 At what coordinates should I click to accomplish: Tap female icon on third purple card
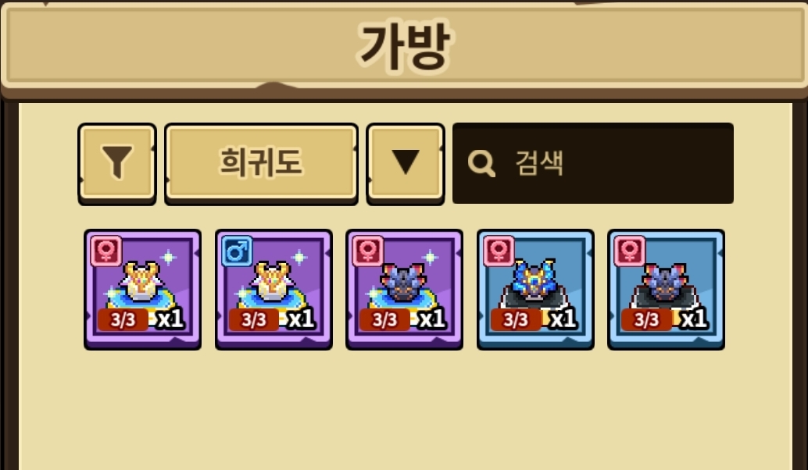click(368, 251)
